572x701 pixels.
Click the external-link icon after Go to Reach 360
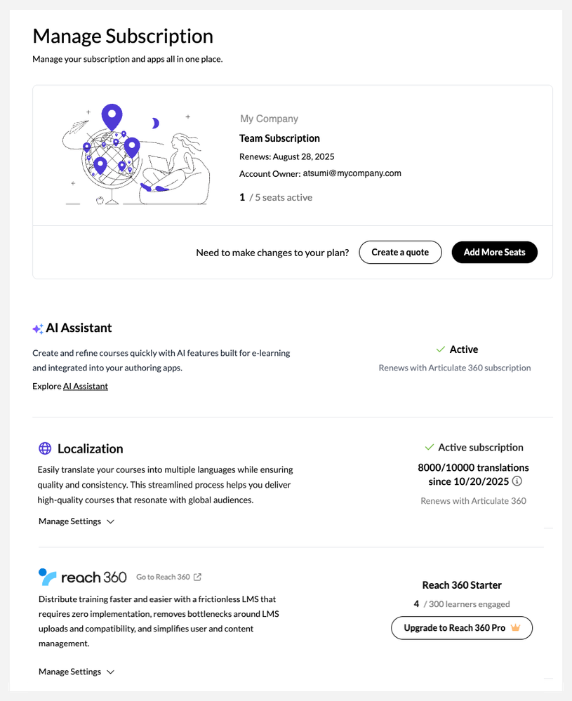(x=198, y=577)
